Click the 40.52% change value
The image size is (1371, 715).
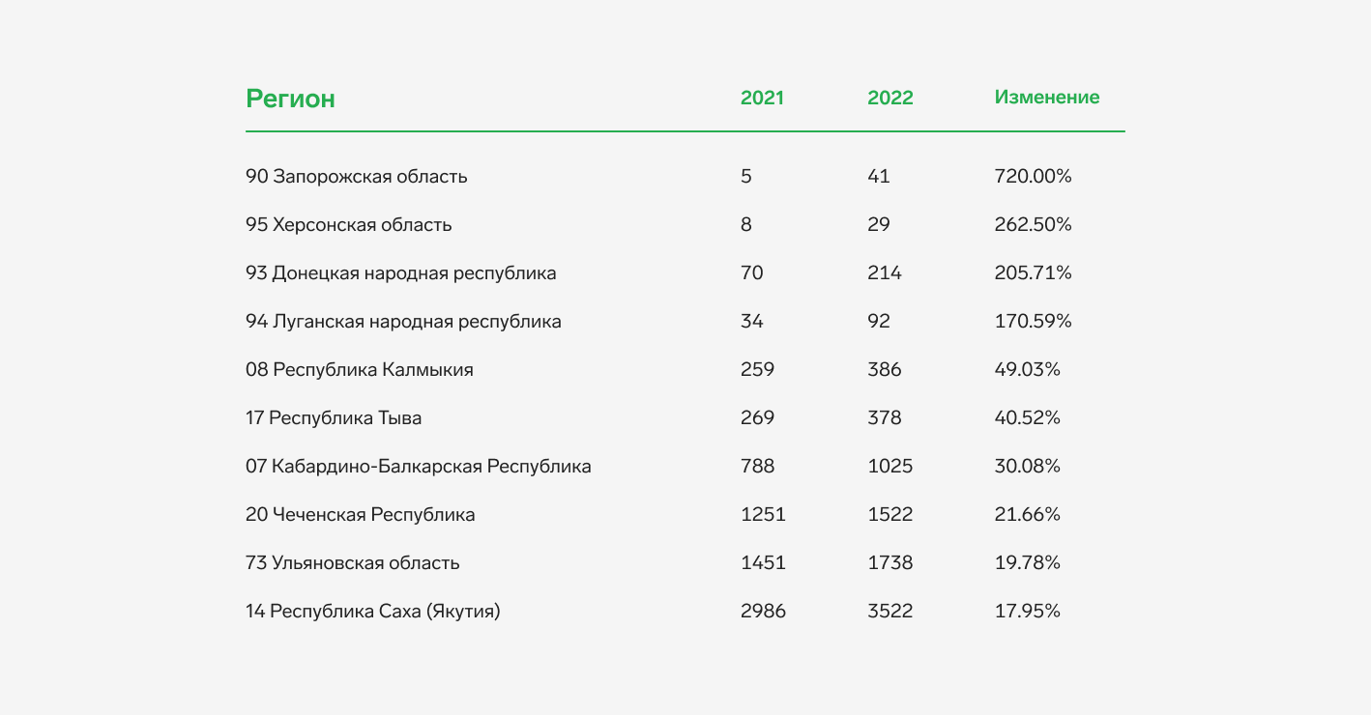click(1028, 418)
